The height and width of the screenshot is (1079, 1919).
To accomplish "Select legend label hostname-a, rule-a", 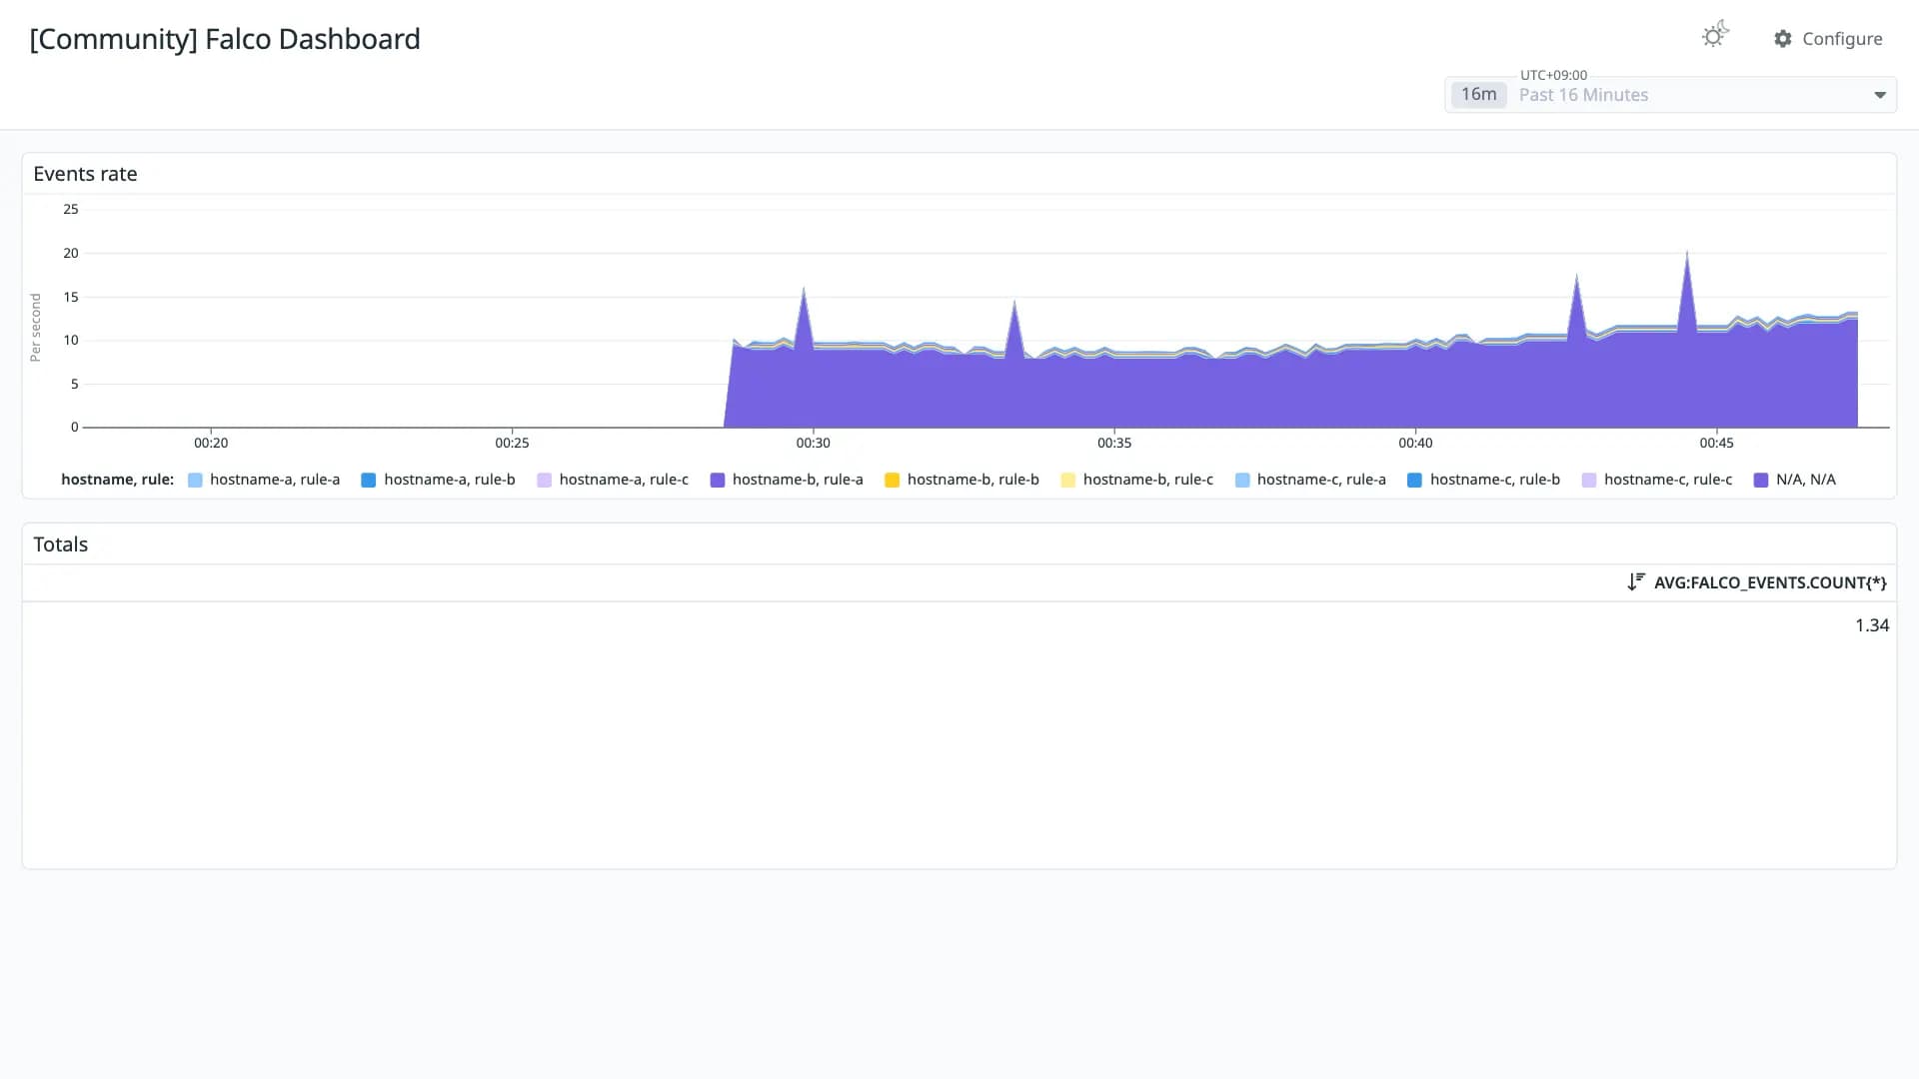I will [x=275, y=480].
